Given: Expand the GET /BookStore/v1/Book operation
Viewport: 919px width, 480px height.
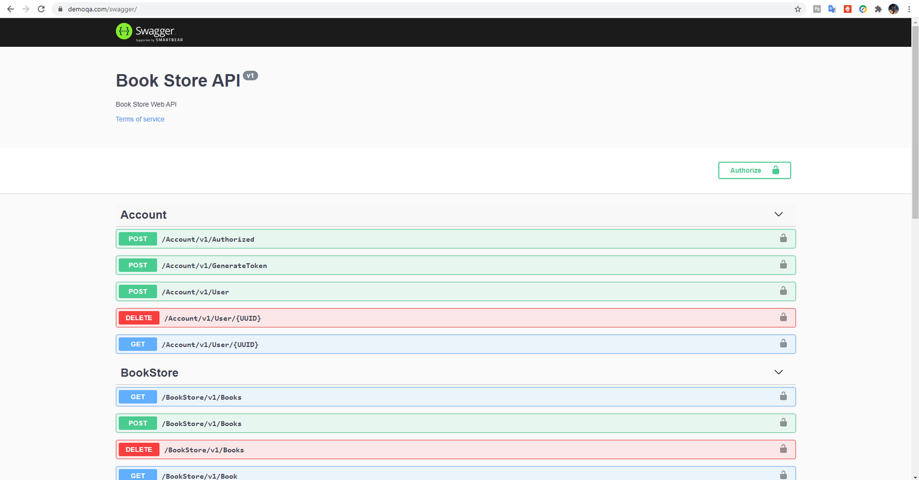Looking at the screenshot, I should pyautogui.click(x=456, y=474).
